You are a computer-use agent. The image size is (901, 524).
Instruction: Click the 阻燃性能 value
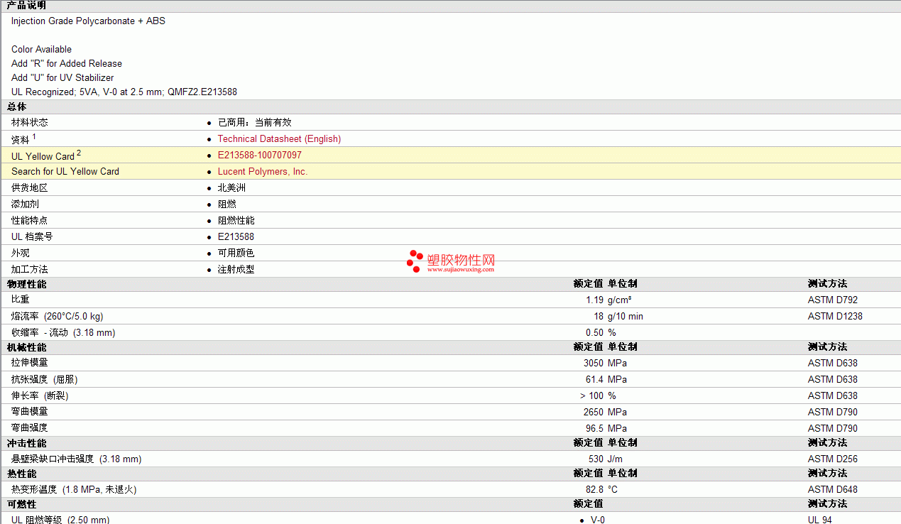(236, 221)
